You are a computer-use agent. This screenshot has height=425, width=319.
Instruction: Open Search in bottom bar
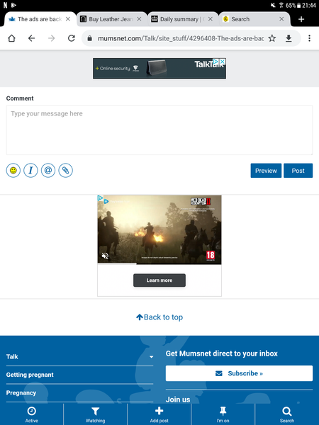(286, 414)
